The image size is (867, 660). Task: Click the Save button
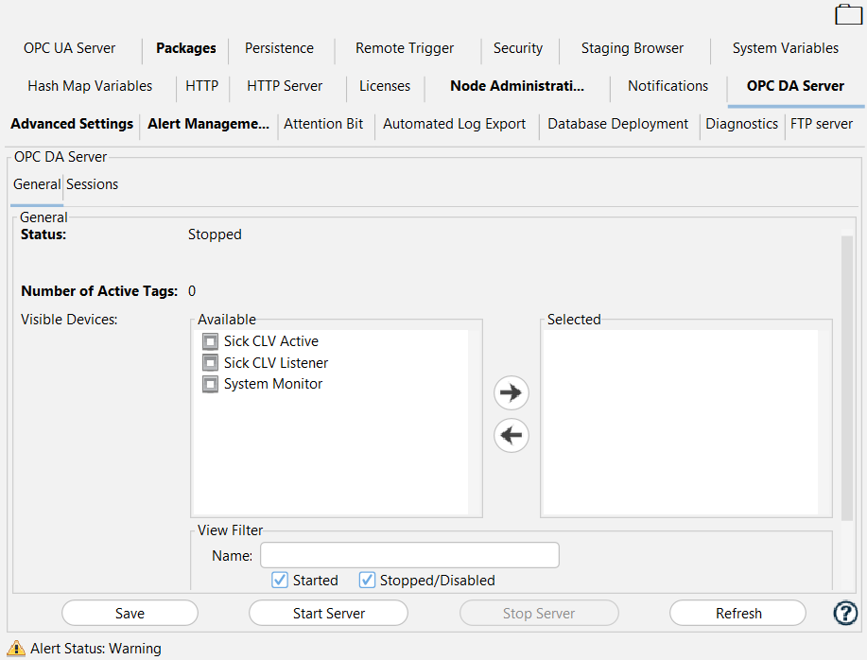tap(130, 613)
